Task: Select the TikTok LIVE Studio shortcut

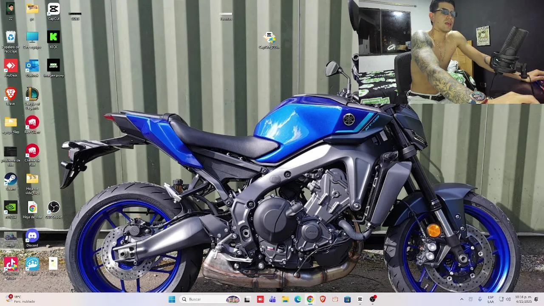Action: coord(11,269)
